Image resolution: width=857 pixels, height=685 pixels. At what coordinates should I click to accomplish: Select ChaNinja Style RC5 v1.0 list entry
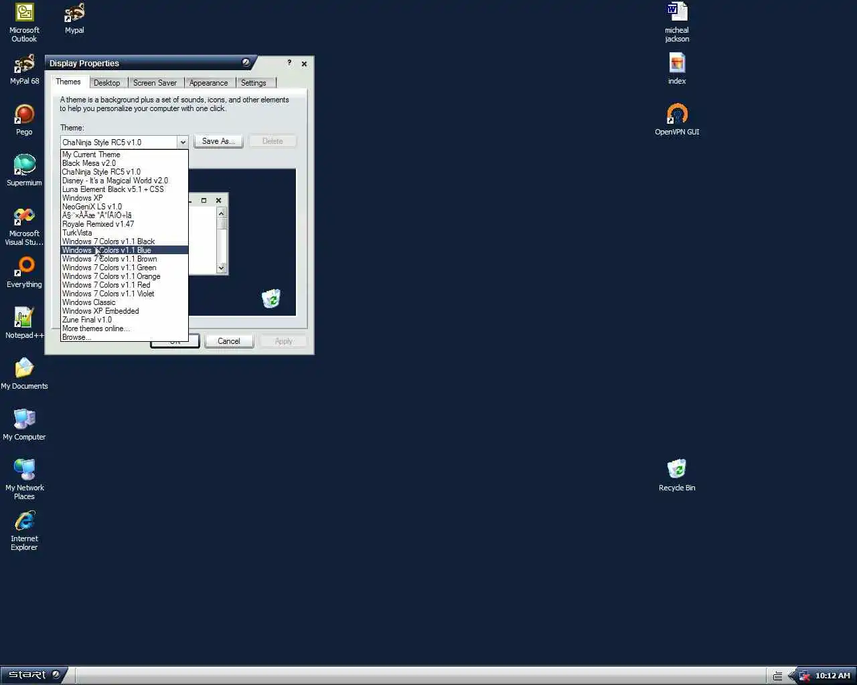(x=124, y=172)
